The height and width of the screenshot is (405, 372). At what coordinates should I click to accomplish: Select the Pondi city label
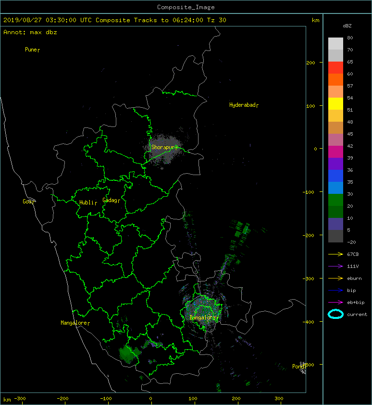(299, 367)
